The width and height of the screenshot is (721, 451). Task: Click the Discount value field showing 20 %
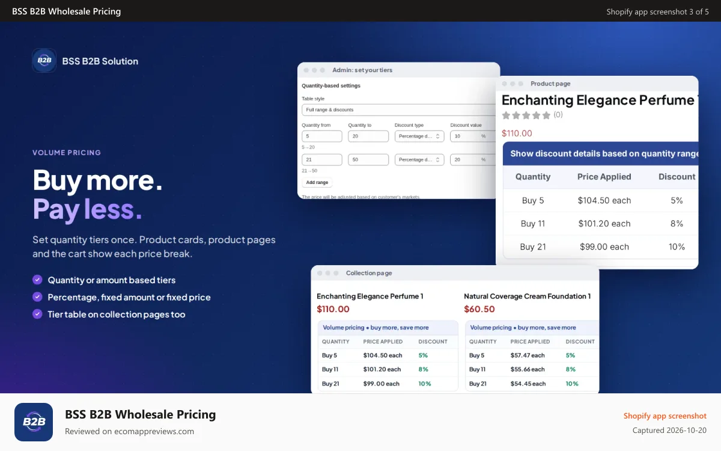(472, 160)
